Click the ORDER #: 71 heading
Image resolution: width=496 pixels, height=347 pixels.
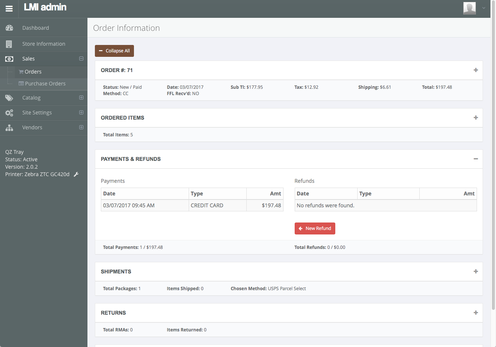coord(117,70)
